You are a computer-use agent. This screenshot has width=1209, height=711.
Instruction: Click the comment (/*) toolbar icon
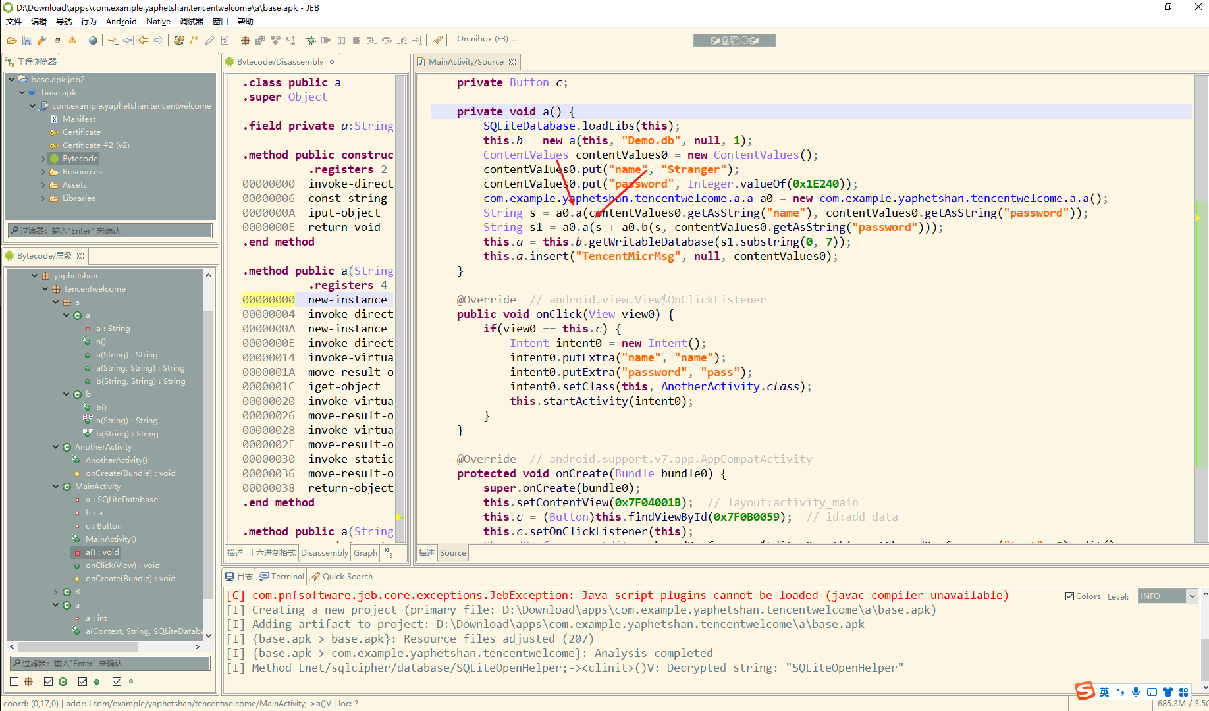click(x=194, y=41)
